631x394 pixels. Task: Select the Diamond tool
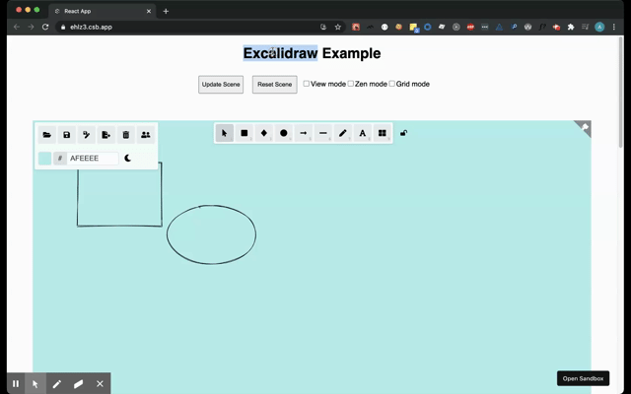point(263,133)
